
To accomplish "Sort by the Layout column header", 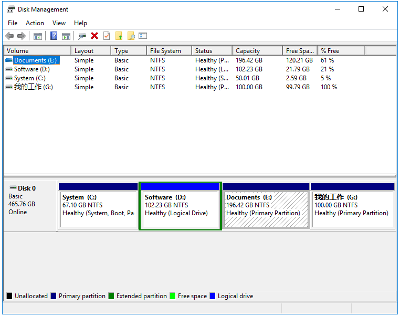I will click(91, 51).
